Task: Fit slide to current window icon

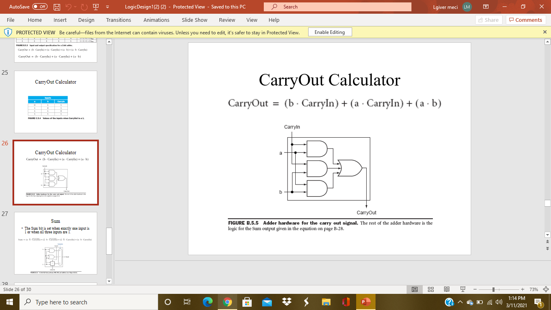Action: point(546,289)
